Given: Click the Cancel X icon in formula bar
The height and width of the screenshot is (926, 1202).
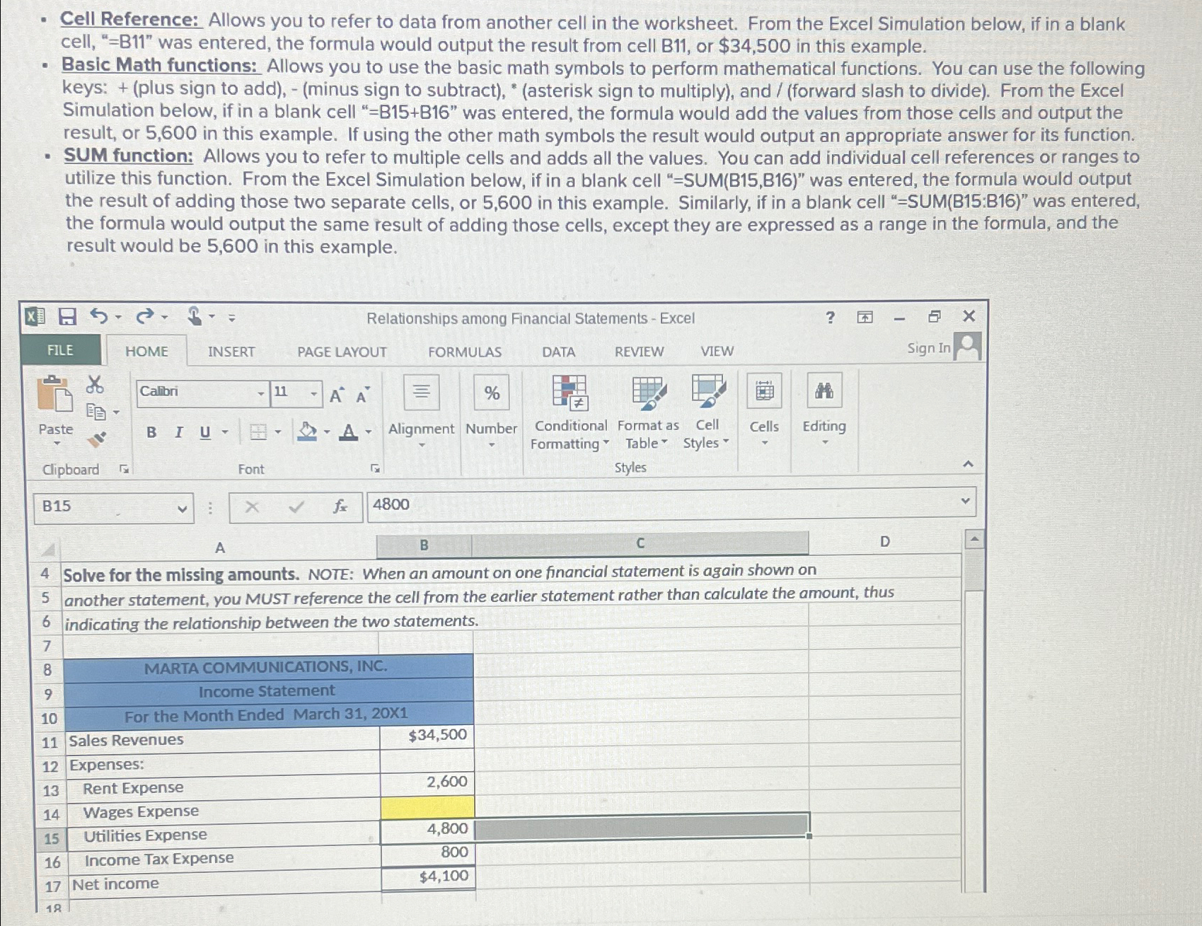Looking at the screenshot, I should 252,507.
